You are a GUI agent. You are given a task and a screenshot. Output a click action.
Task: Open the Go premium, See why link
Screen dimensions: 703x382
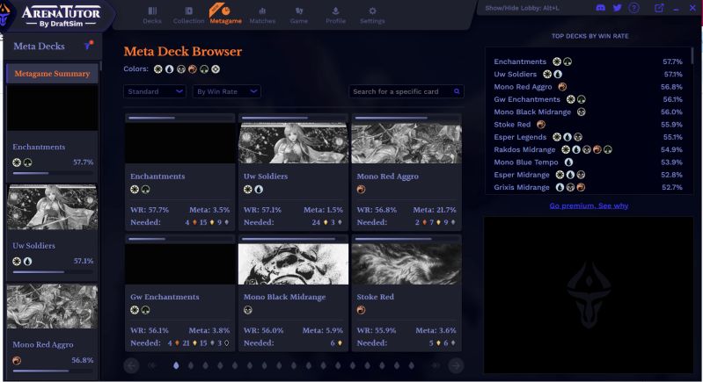[589, 205]
